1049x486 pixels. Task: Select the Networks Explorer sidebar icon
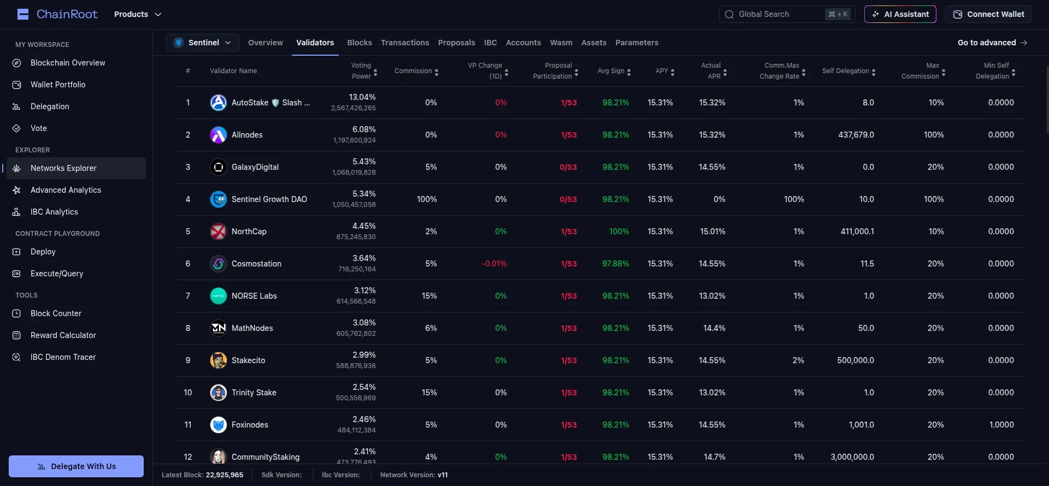click(x=16, y=168)
